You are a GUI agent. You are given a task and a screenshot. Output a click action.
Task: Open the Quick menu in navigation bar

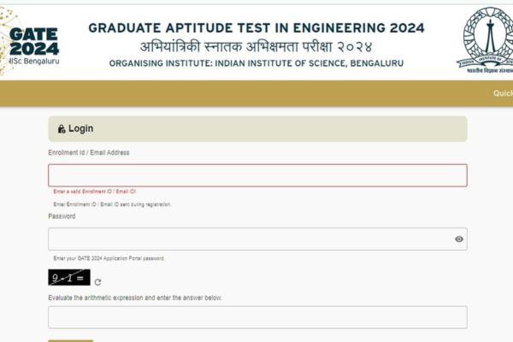503,93
